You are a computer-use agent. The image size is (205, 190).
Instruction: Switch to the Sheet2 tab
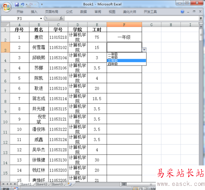click(41, 184)
